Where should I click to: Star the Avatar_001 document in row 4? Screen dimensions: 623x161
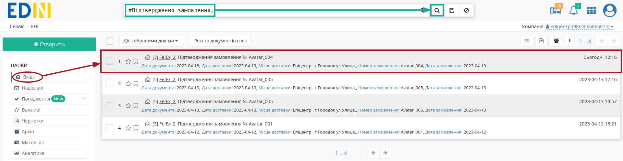pos(128,128)
